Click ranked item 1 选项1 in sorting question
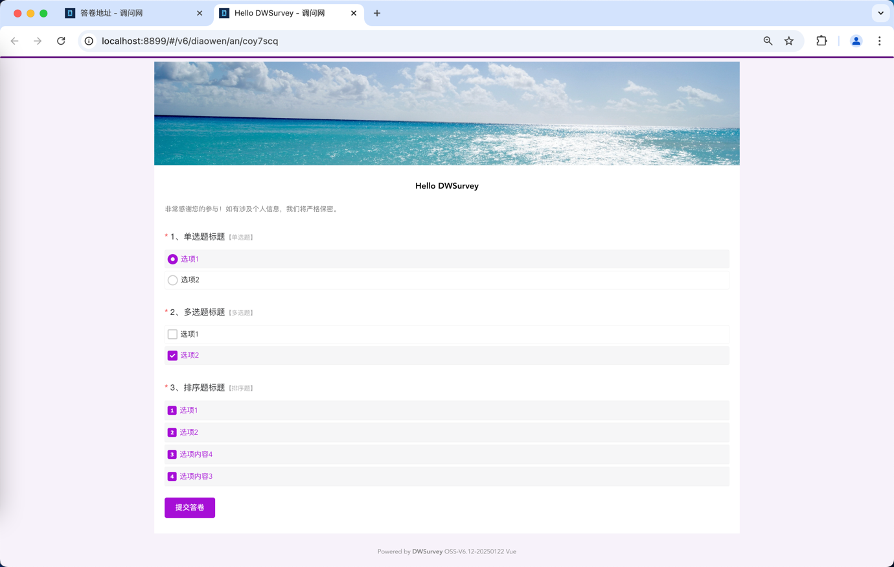 (x=447, y=410)
